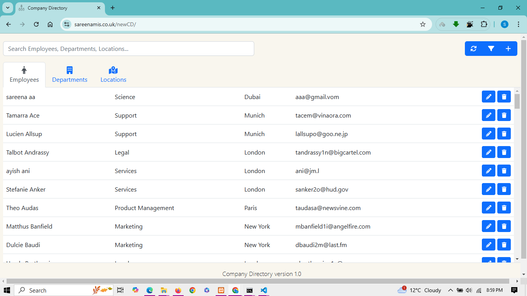The image size is (527, 296).
Task: Launch Visual Studio Code from taskbar
Action: coord(264,290)
